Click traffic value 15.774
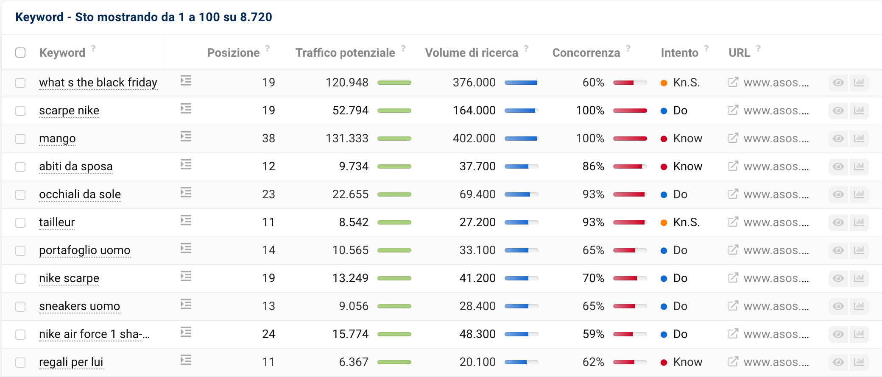Image resolution: width=882 pixels, height=377 pixels. point(350,334)
